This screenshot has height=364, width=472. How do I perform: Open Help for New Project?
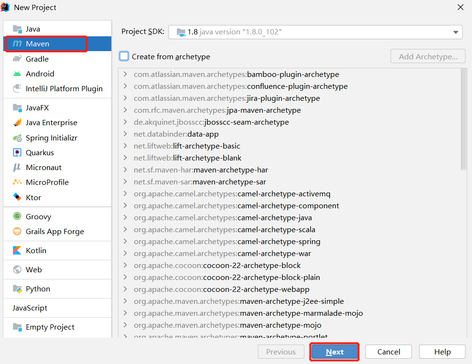pyautogui.click(x=442, y=352)
